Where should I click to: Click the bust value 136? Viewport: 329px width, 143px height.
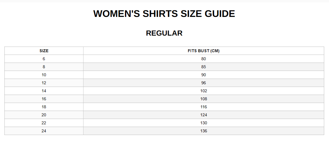coord(203,131)
